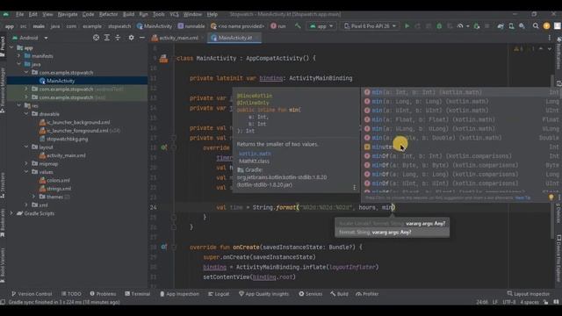Image resolution: width=562 pixels, height=316 pixels.
Task: Click the Select Opened File target icon
Action: coord(96,38)
